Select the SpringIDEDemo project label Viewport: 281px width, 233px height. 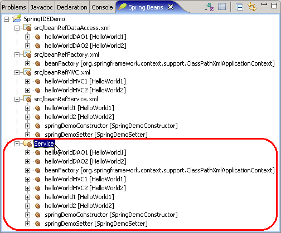tap(44, 19)
